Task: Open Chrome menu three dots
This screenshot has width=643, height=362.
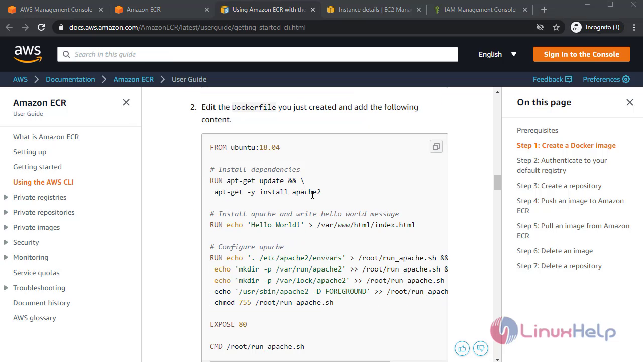Action: pyautogui.click(x=633, y=27)
